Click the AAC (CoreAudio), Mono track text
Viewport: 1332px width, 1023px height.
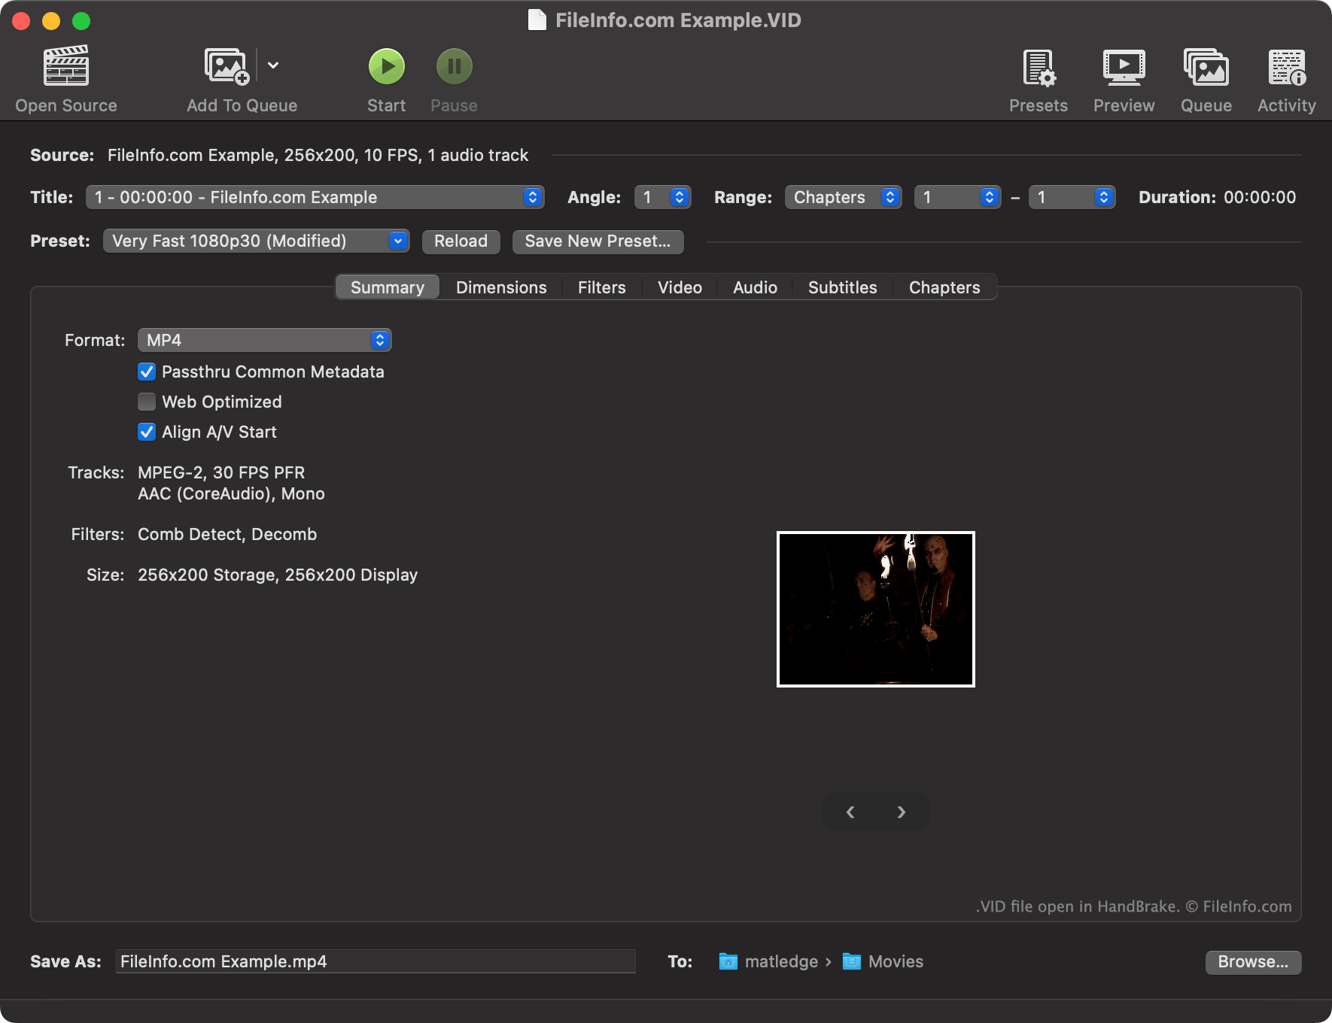[231, 493]
